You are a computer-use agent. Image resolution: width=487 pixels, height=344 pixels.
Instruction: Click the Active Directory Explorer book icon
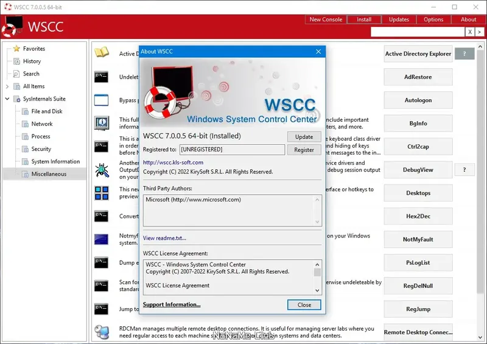pyautogui.click(x=102, y=52)
